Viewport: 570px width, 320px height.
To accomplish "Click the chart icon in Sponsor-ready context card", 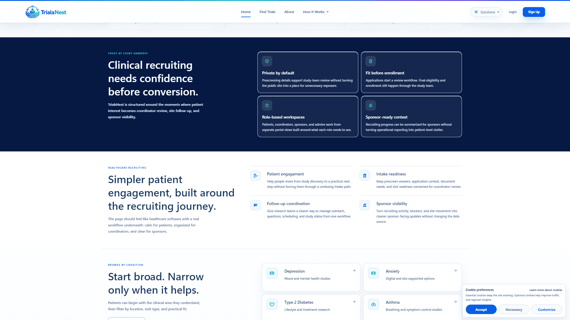I will pos(370,105).
